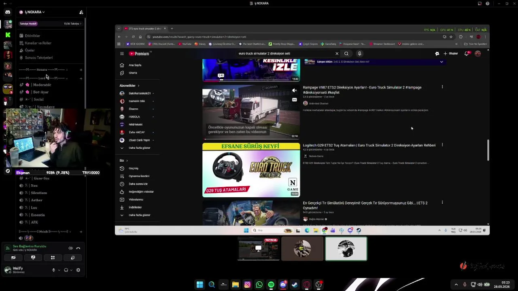This screenshot has height=291, width=518.
Task: Open the green Kick server icon
Action: (x=8, y=35)
